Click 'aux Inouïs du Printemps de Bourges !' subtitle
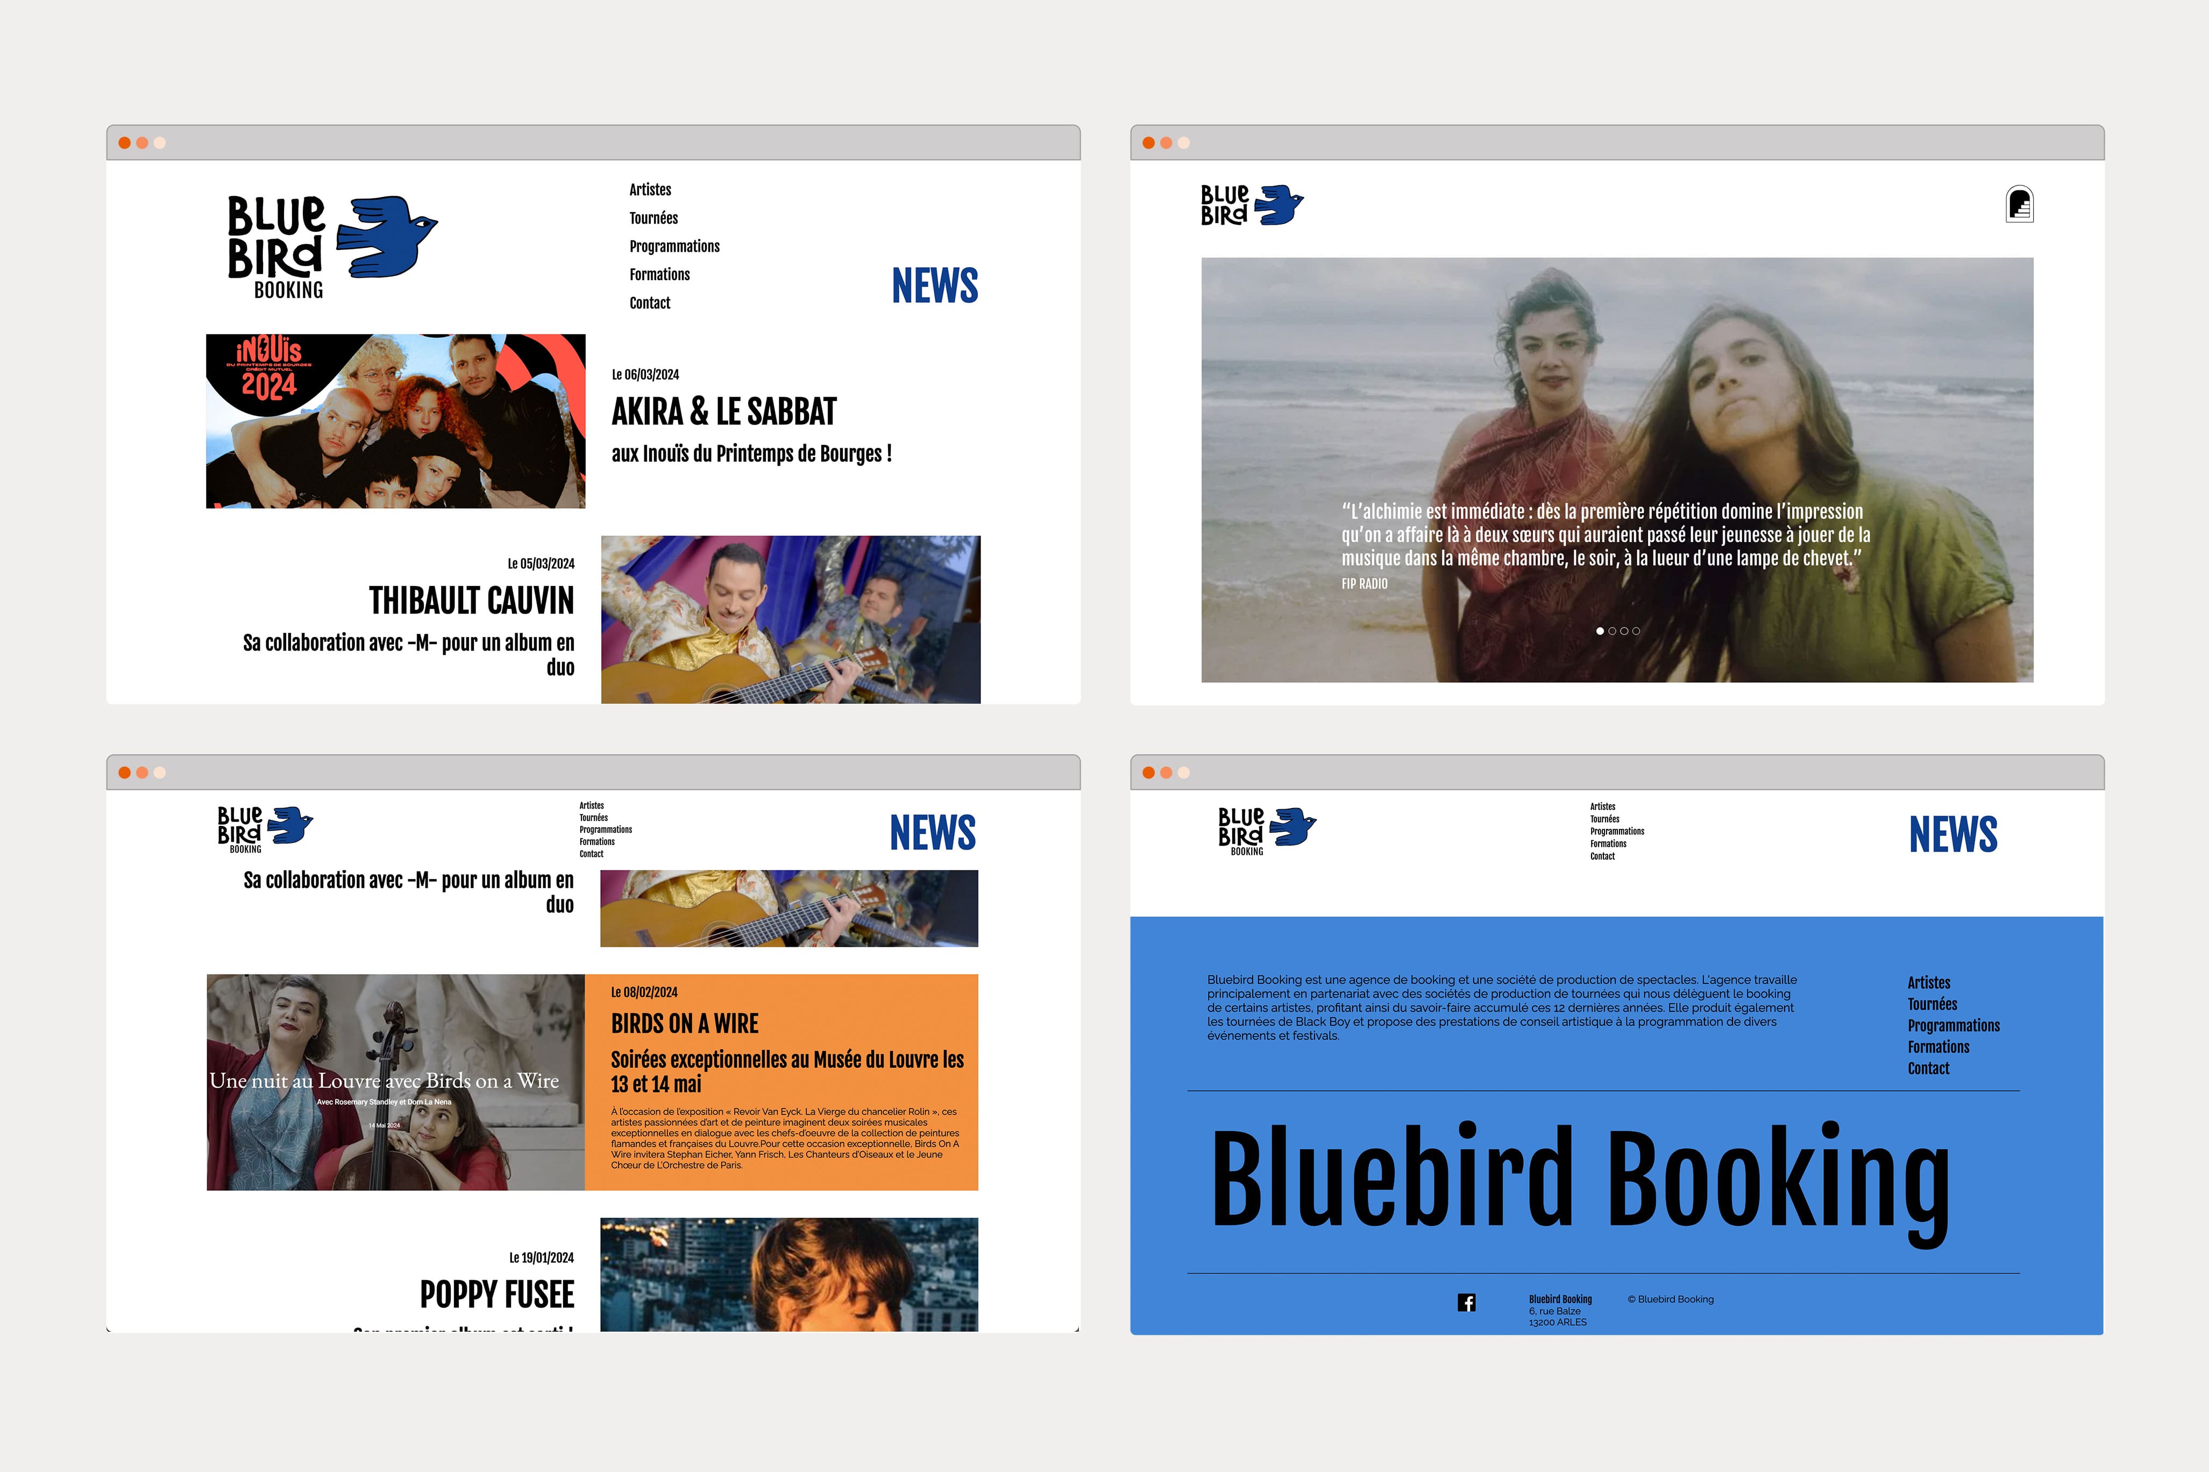This screenshot has height=1472, width=2209. [x=751, y=453]
